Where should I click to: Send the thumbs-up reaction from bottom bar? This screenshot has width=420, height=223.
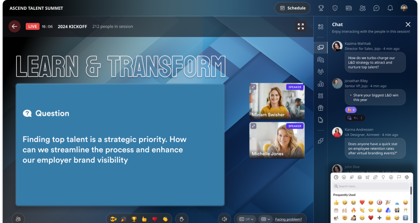144,219
